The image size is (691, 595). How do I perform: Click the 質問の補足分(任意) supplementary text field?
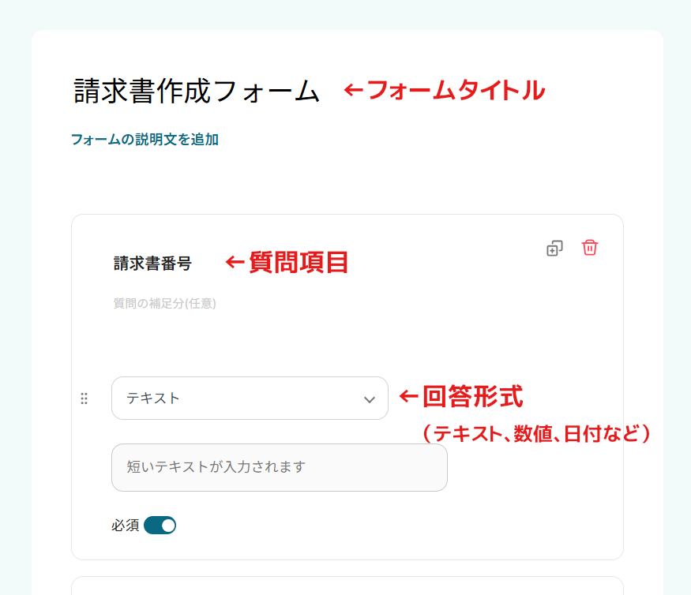(165, 303)
